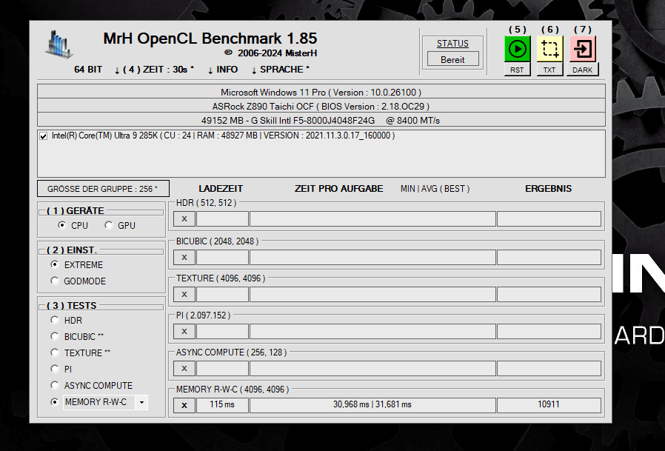Click the ASRock Z890 Taichi OCF row

pyautogui.click(x=321, y=106)
